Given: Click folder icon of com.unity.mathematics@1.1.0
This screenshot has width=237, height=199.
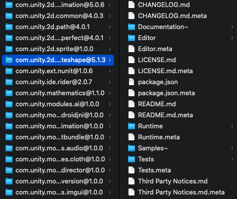Looking at the screenshot, I should point(9,93).
